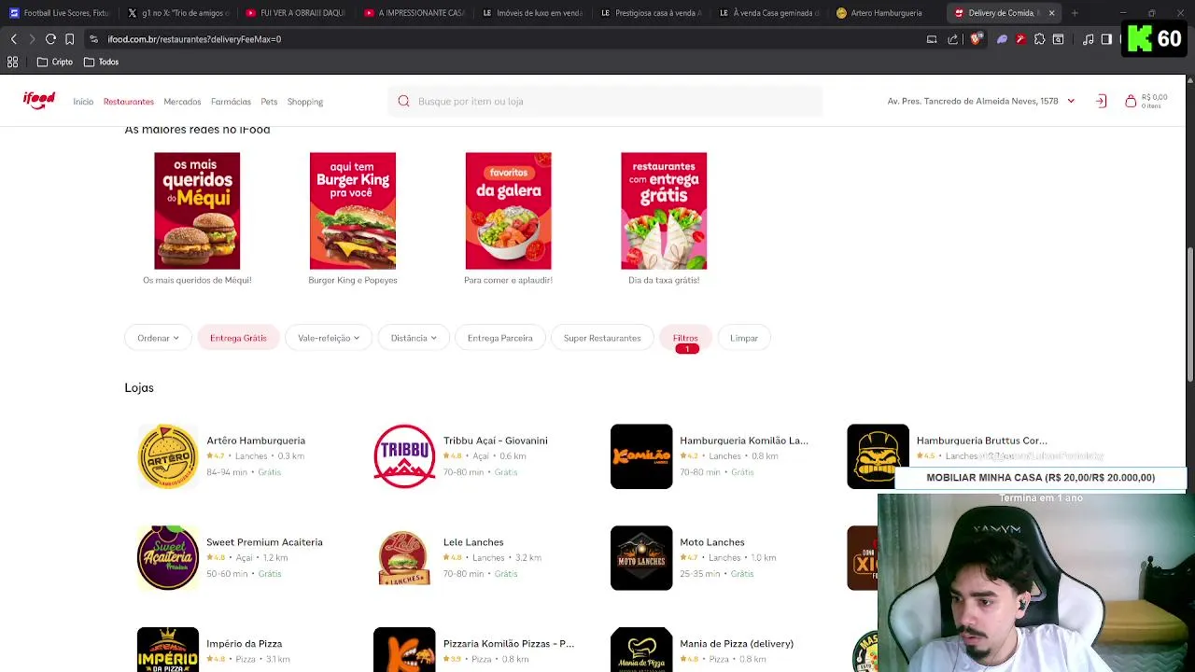1195x672 pixels.
Task: Open the shopping bag cart icon
Action: [x=1131, y=101]
